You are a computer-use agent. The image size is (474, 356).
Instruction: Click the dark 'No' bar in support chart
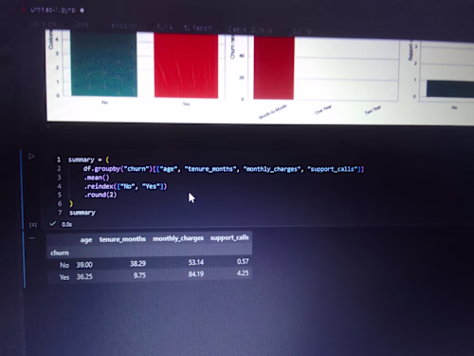[x=450, y=88]
